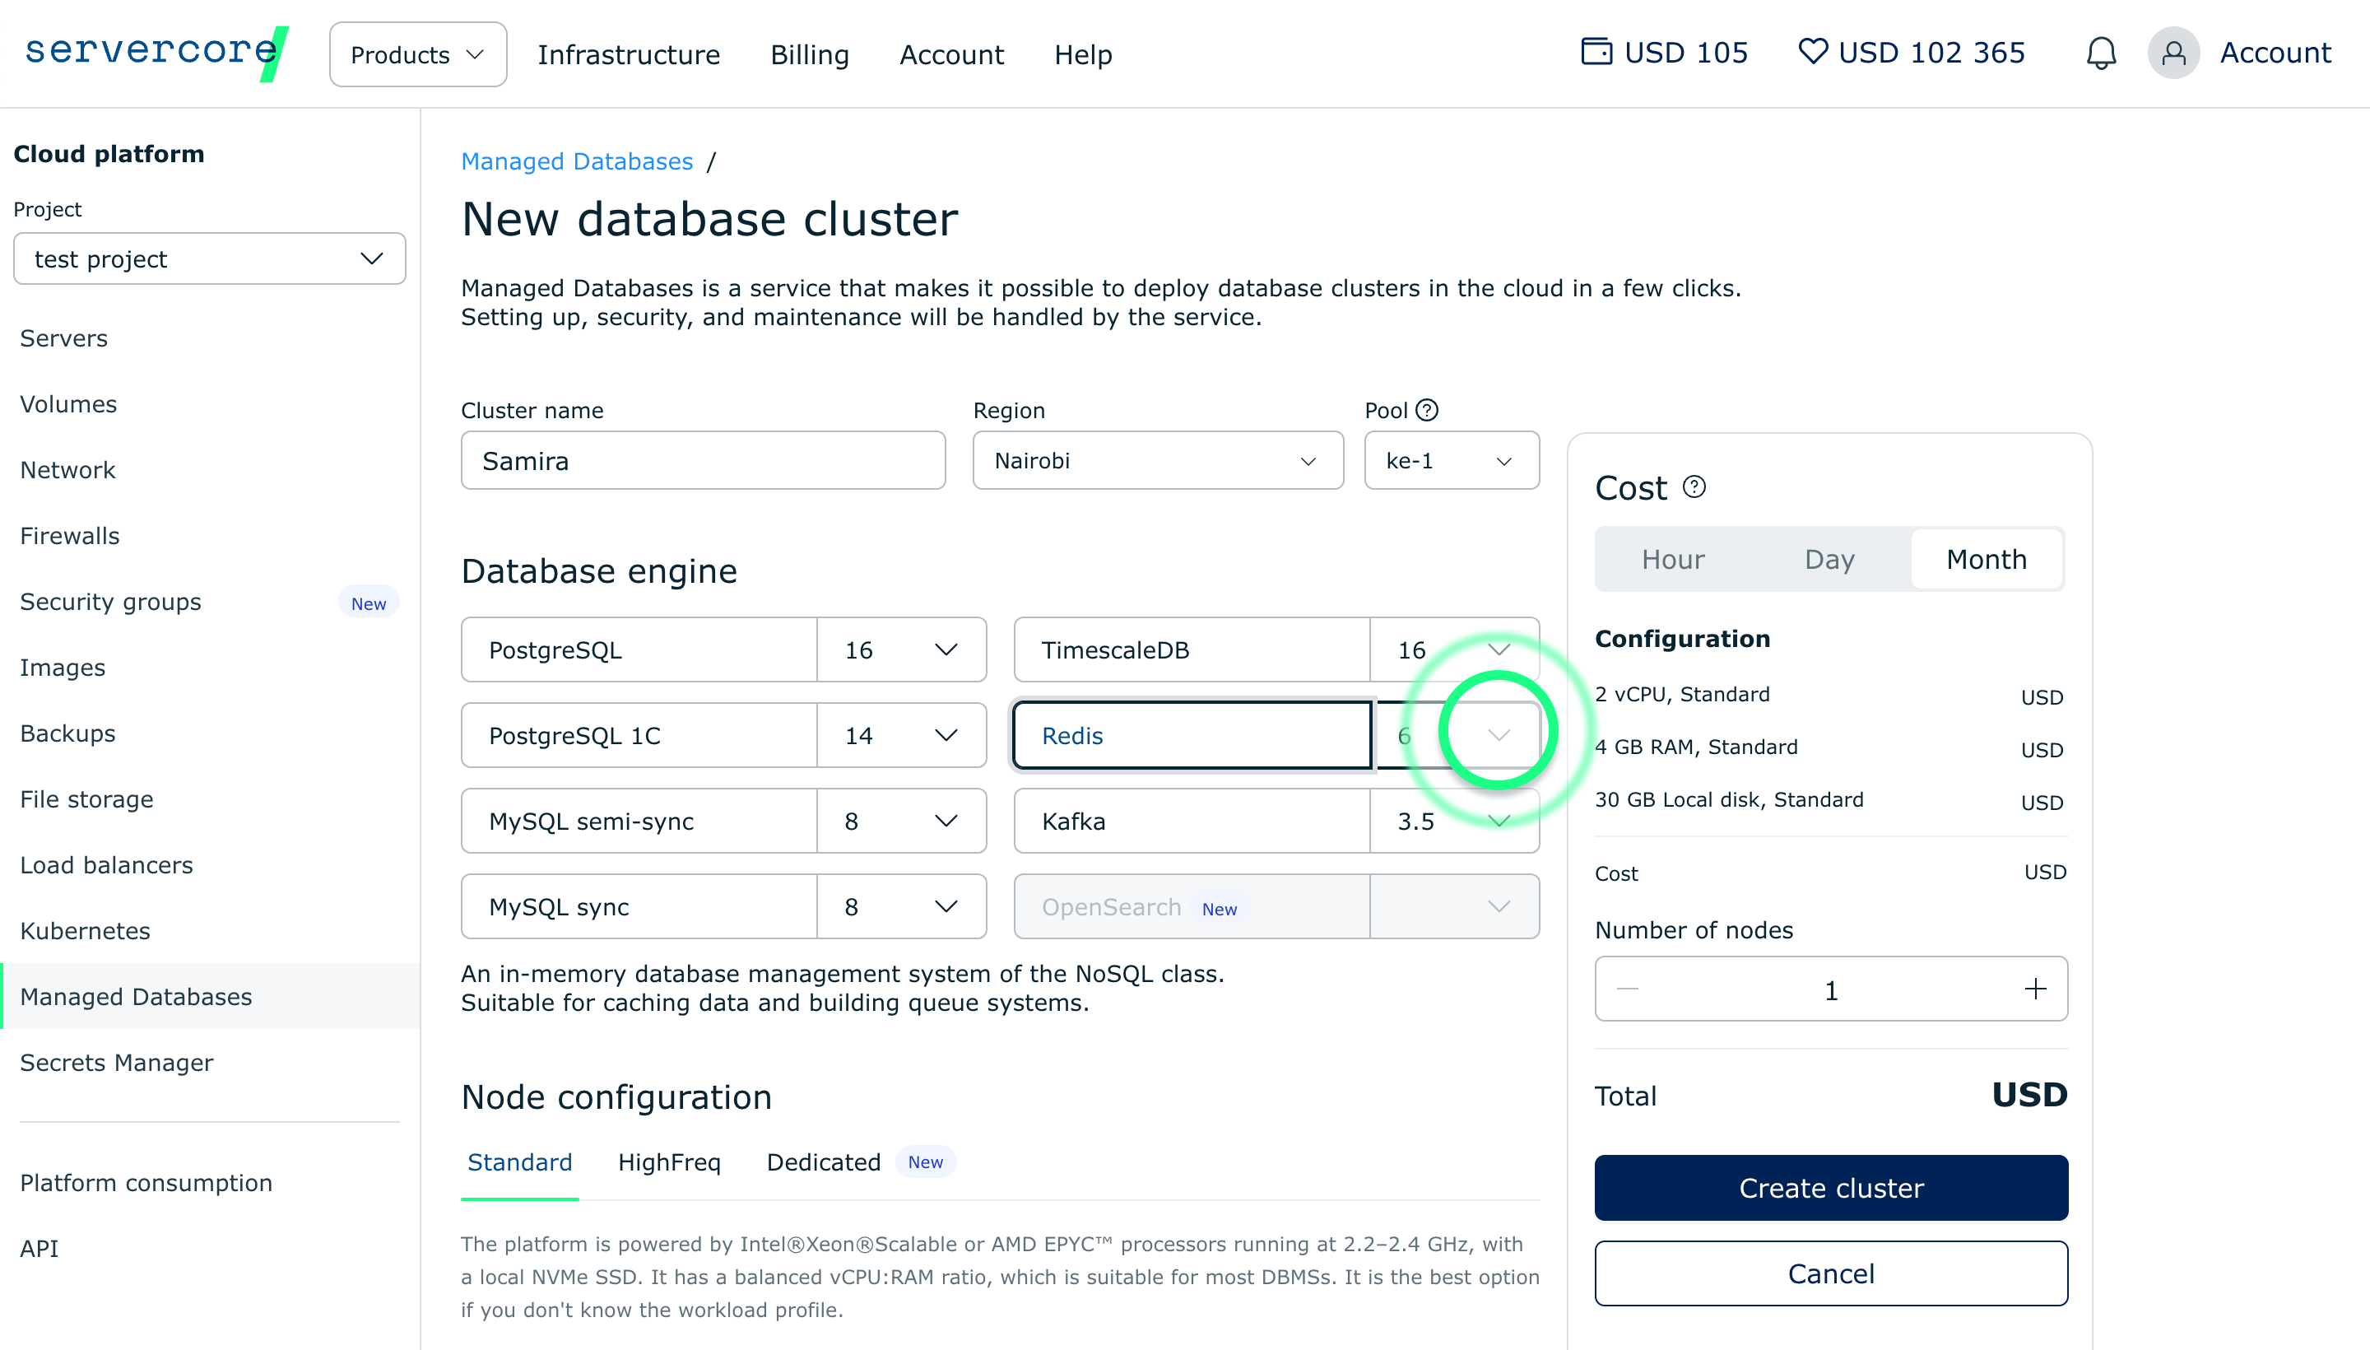This screenshot has height=1350, width=2370.
Task: Click the notification bell icon
Action: (2100, 53)
